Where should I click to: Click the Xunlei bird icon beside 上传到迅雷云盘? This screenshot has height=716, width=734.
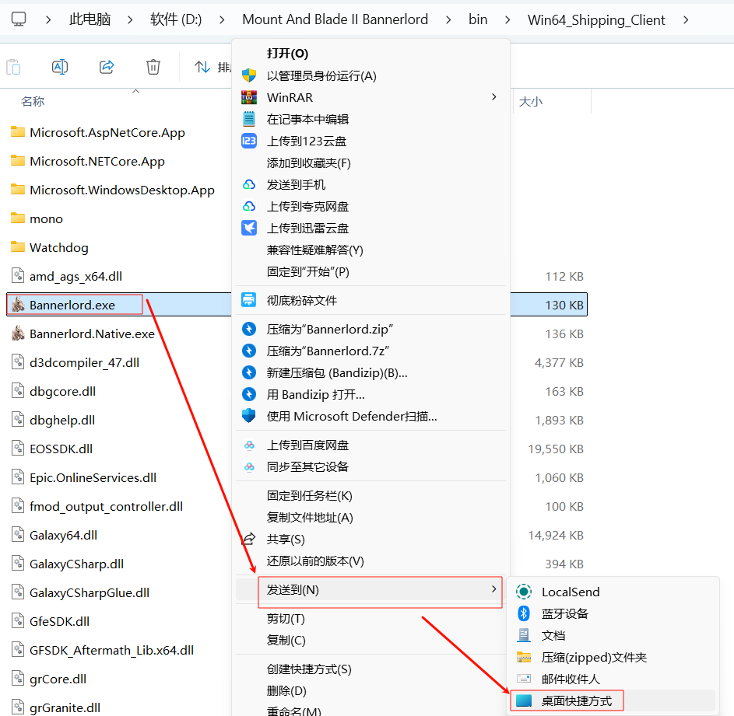pos(249,228)
